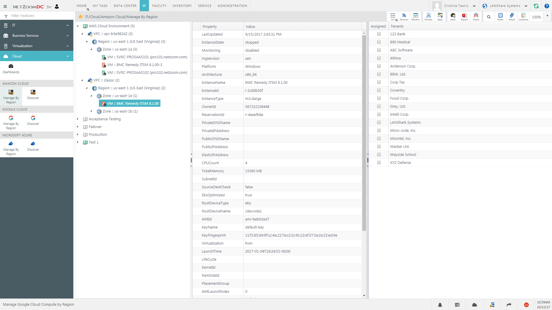
Task: Click the Filter Features input field
Action: point(40,16)
